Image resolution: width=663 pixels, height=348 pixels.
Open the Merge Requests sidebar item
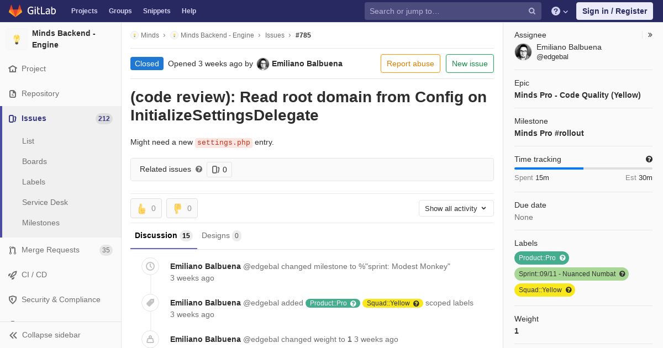[x=50, y=250]
